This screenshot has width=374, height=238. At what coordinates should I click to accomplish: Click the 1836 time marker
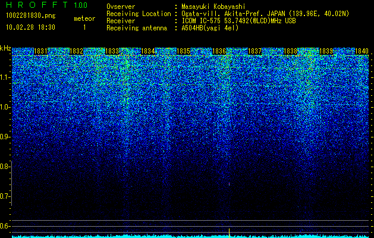pyautogui.click(x=219, y=51)
